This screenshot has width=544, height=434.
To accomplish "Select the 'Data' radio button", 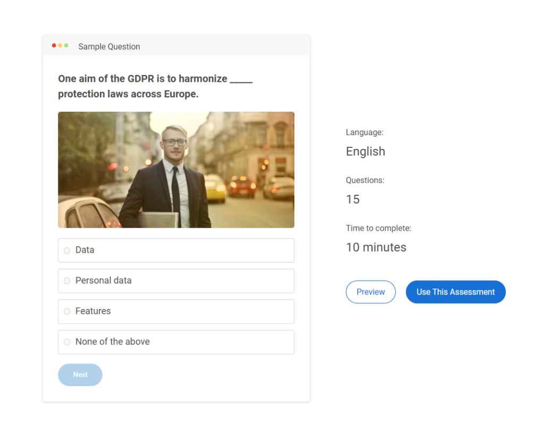I will point(67,251).
